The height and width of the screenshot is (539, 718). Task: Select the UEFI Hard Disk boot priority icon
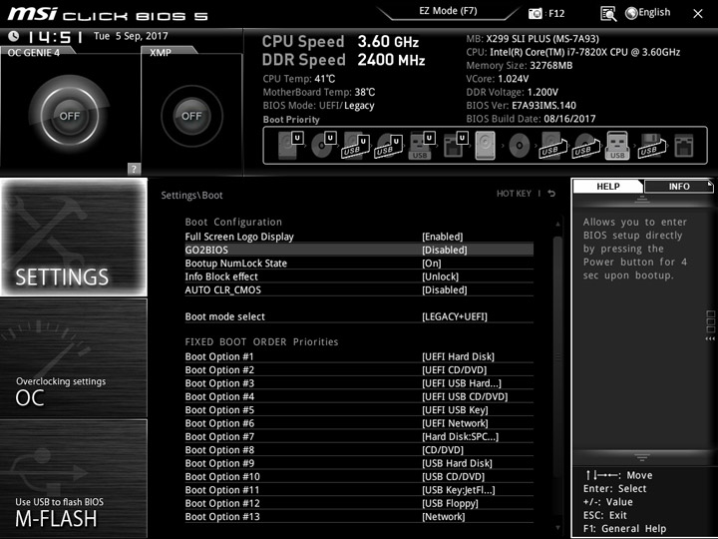(290, 146)
